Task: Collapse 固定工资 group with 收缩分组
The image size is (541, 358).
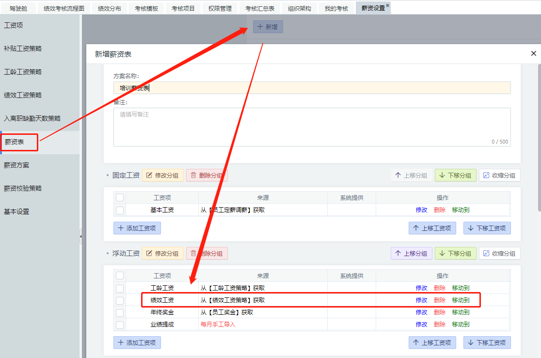Action: click(x=500, y=175)
